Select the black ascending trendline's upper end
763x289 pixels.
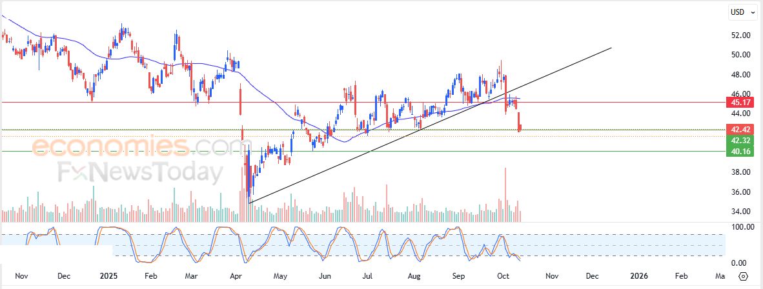610,48
